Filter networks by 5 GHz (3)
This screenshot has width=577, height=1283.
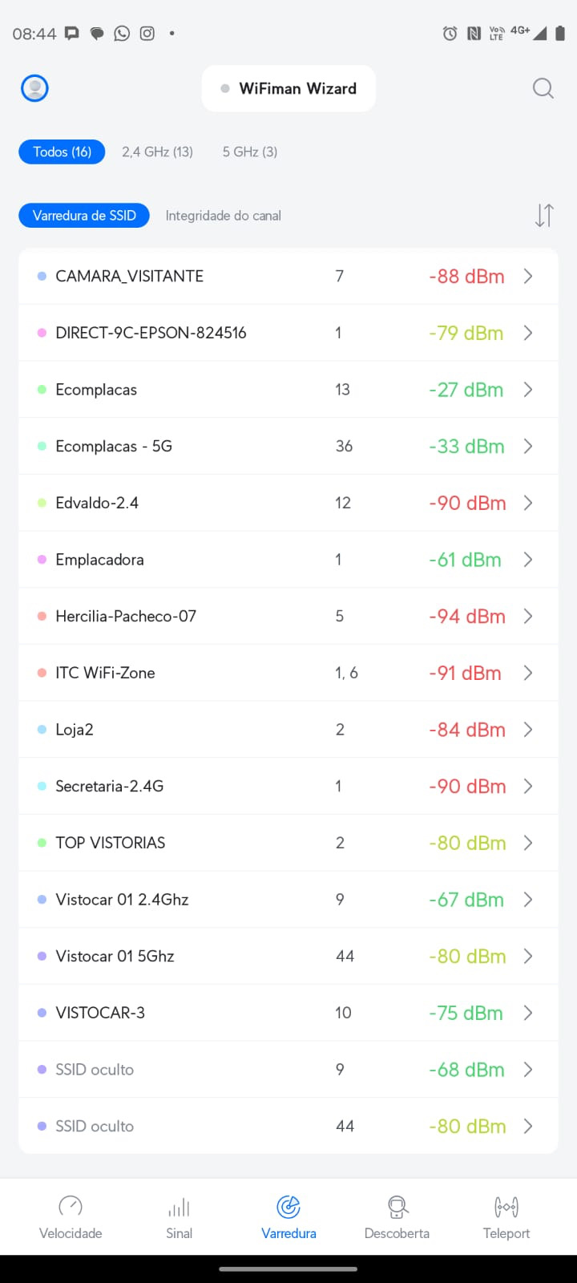click(x=250, y=152)
